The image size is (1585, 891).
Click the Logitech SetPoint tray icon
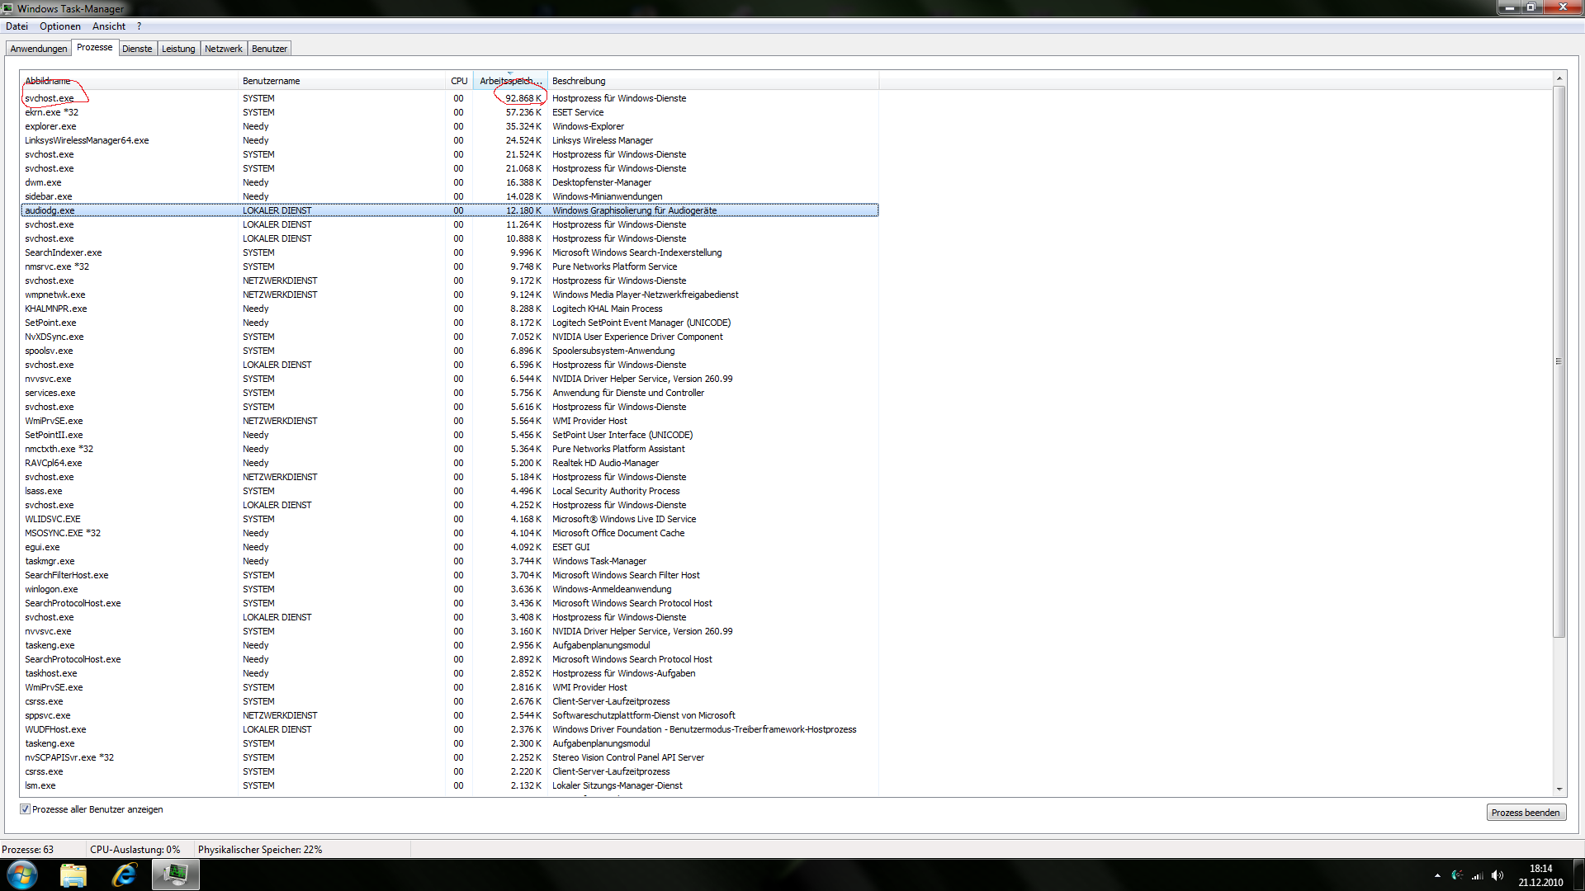(1457, 875)
